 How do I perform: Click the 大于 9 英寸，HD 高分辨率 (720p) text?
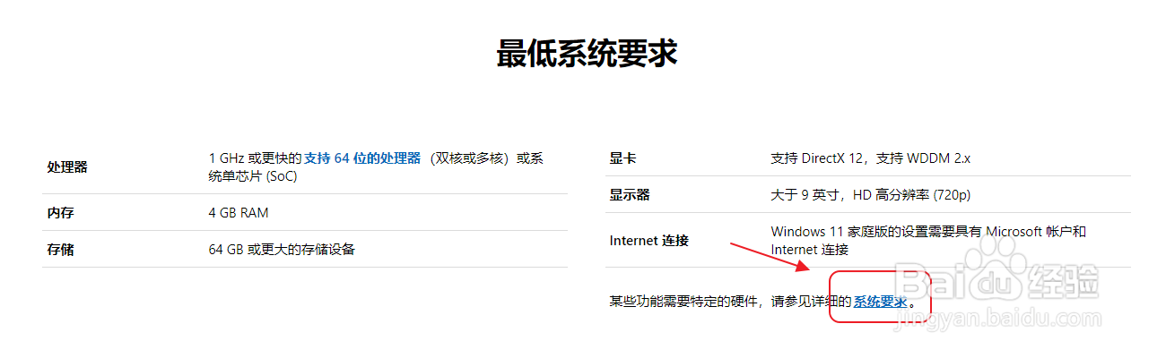pyautogui.click(x=871, y=195)
